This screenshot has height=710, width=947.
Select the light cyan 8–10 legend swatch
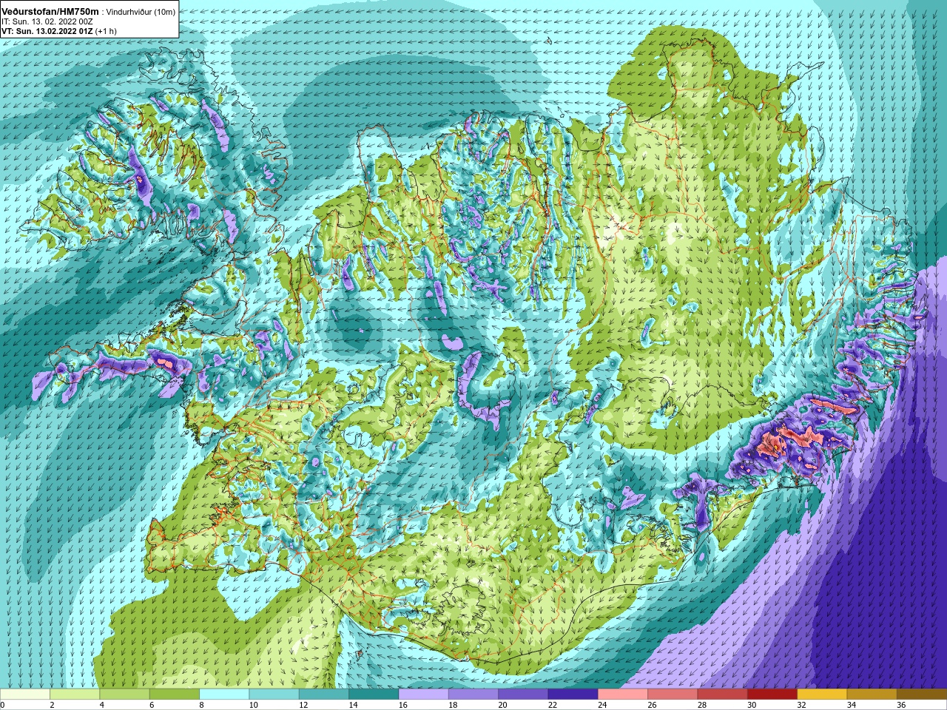(224, 694)
